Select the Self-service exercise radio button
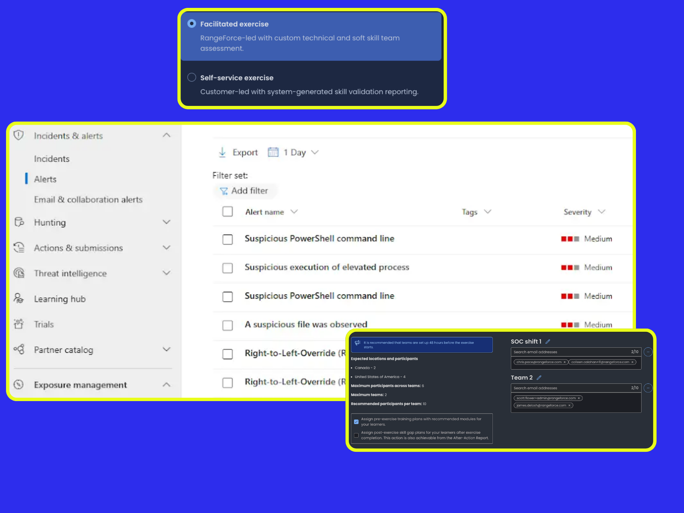 (192, 77)
